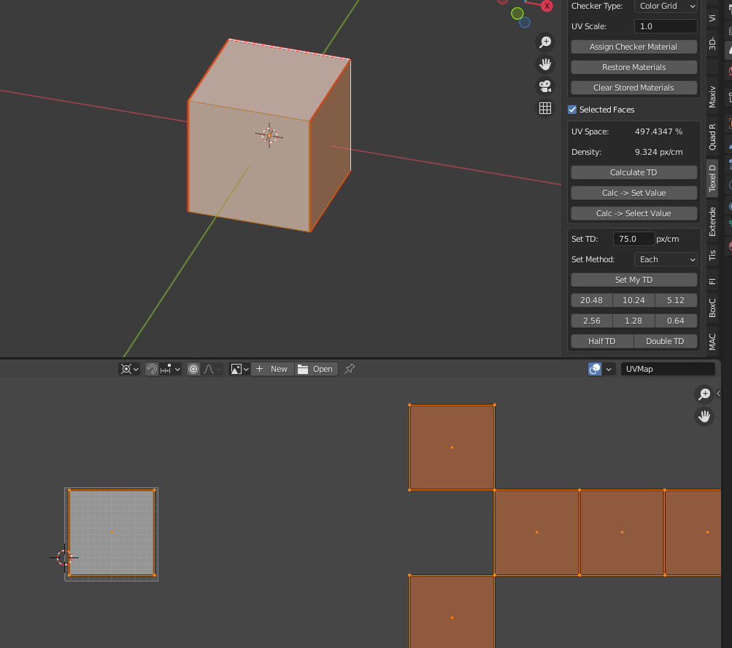Click the UV editor zoom magnifier icon

click(704, 394)
